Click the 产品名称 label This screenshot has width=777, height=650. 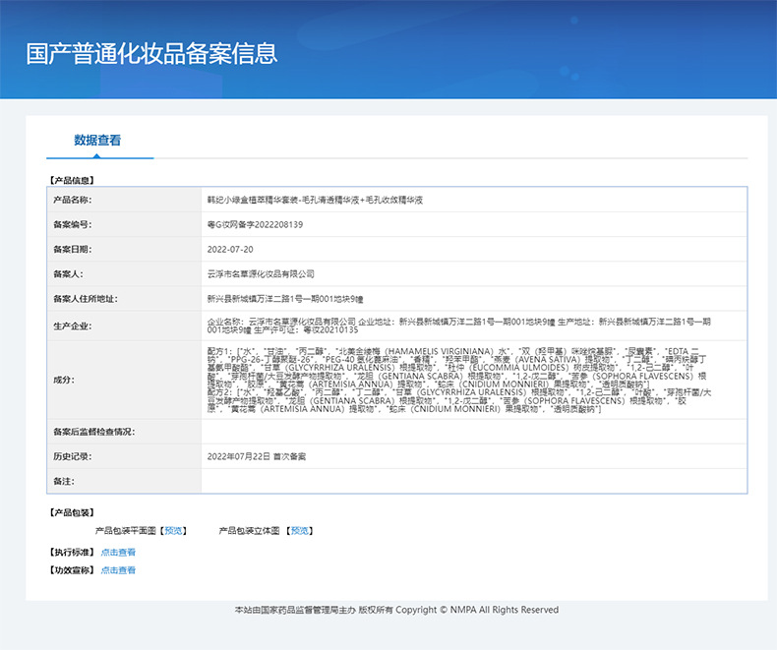(x=73, y=200)
